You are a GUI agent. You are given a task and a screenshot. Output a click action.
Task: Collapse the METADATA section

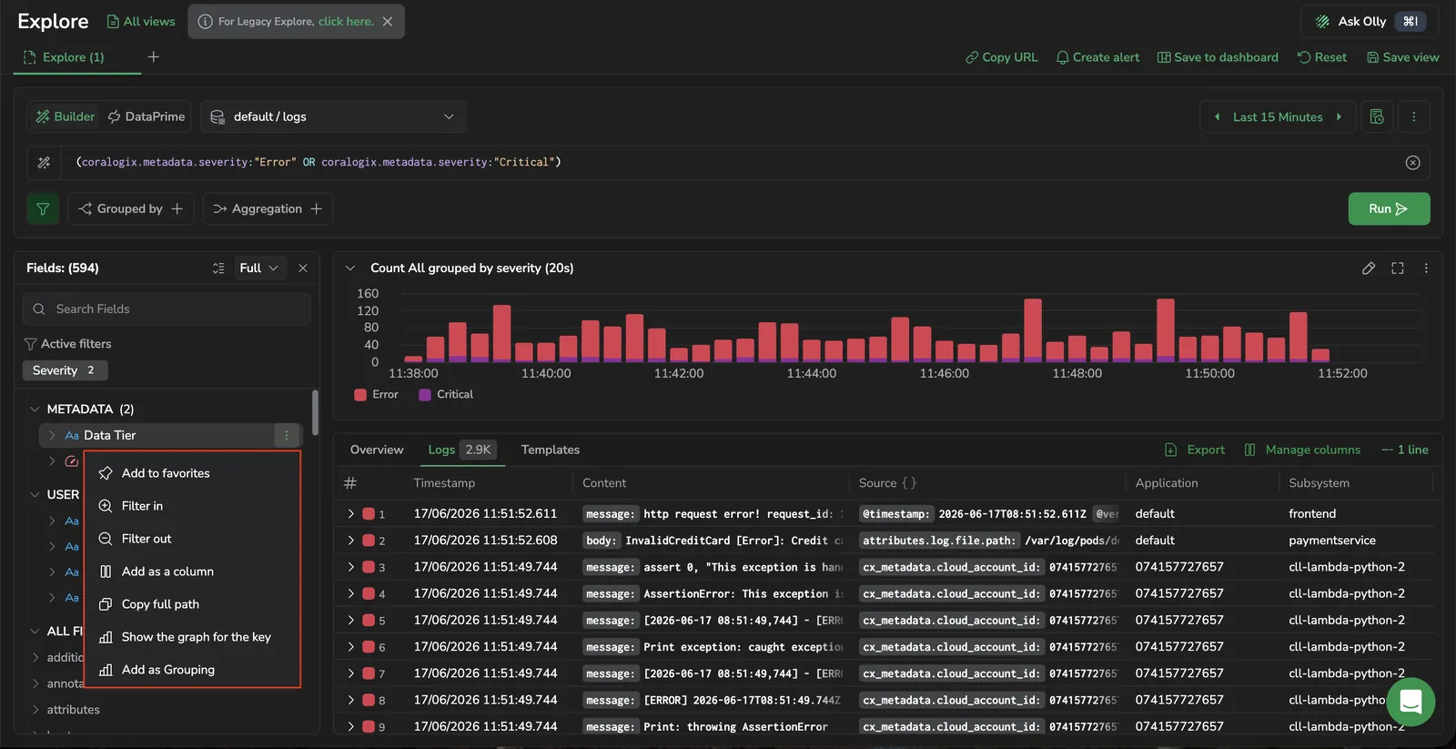(x=35, y=410)
